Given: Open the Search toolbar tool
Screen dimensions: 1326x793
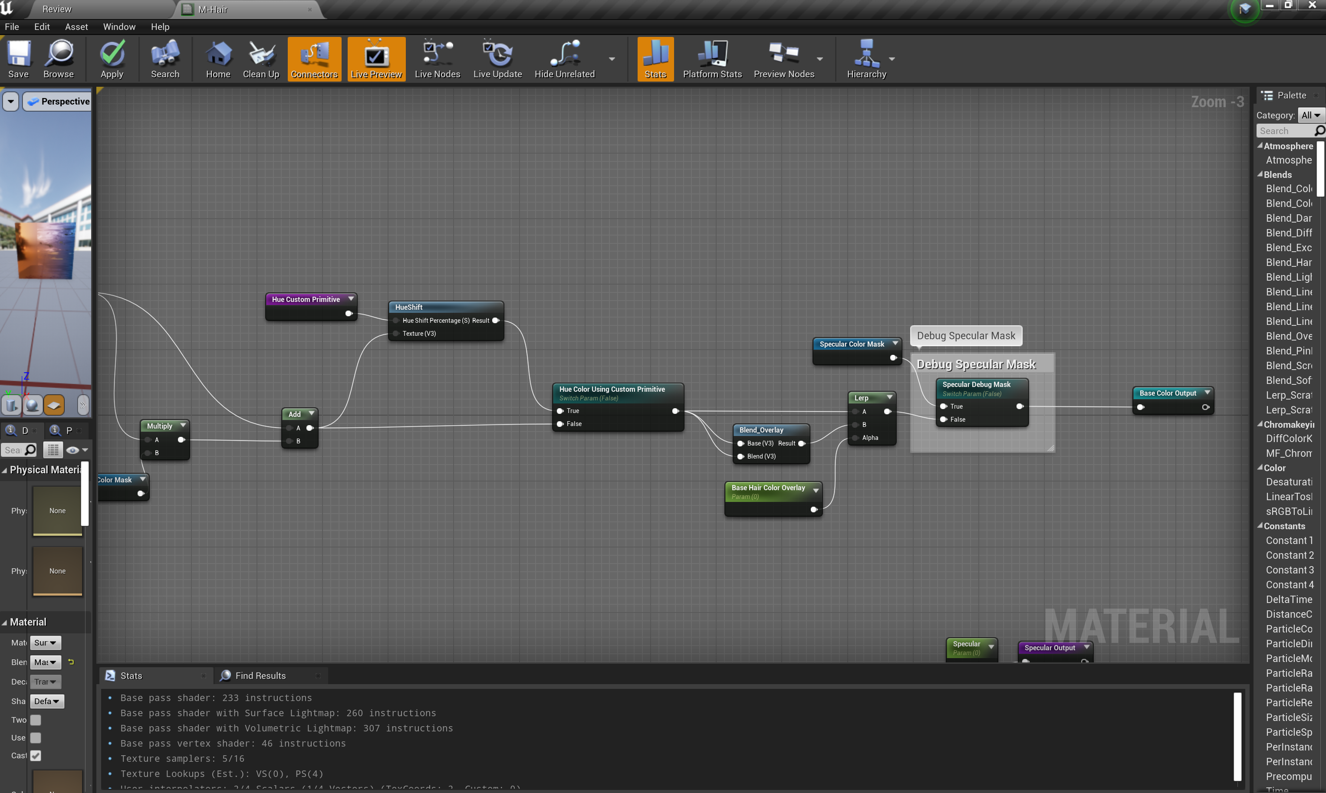Looking at the screenshot, I should point(165,59).
